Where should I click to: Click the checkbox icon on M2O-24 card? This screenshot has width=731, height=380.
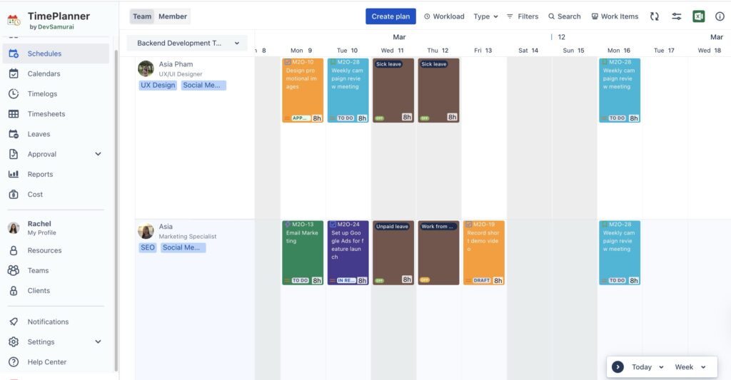(x=333, y=225)
